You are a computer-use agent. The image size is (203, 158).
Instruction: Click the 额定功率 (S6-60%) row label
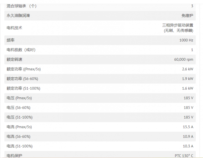[22, 79]
